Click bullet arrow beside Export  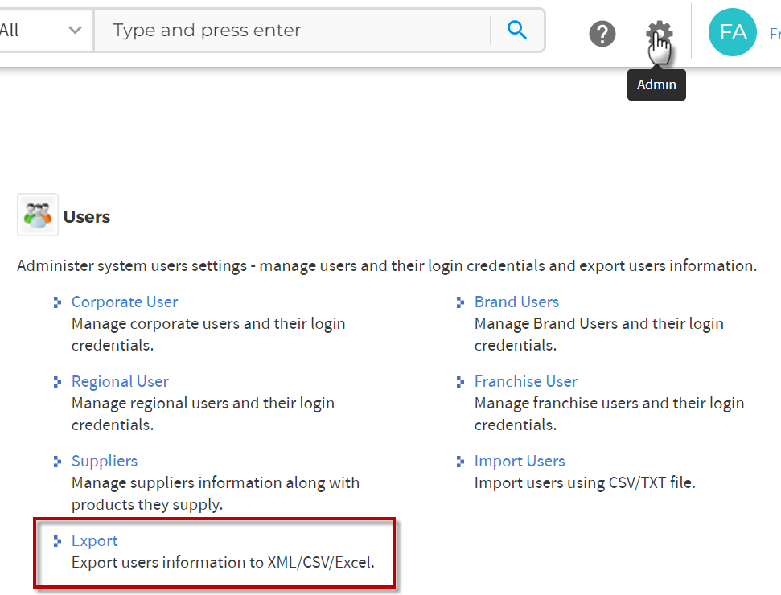[x=57, y=541]
